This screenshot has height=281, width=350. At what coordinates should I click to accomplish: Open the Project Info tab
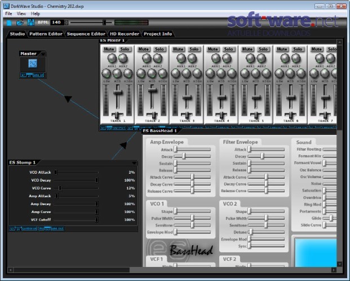pos(158,34)
